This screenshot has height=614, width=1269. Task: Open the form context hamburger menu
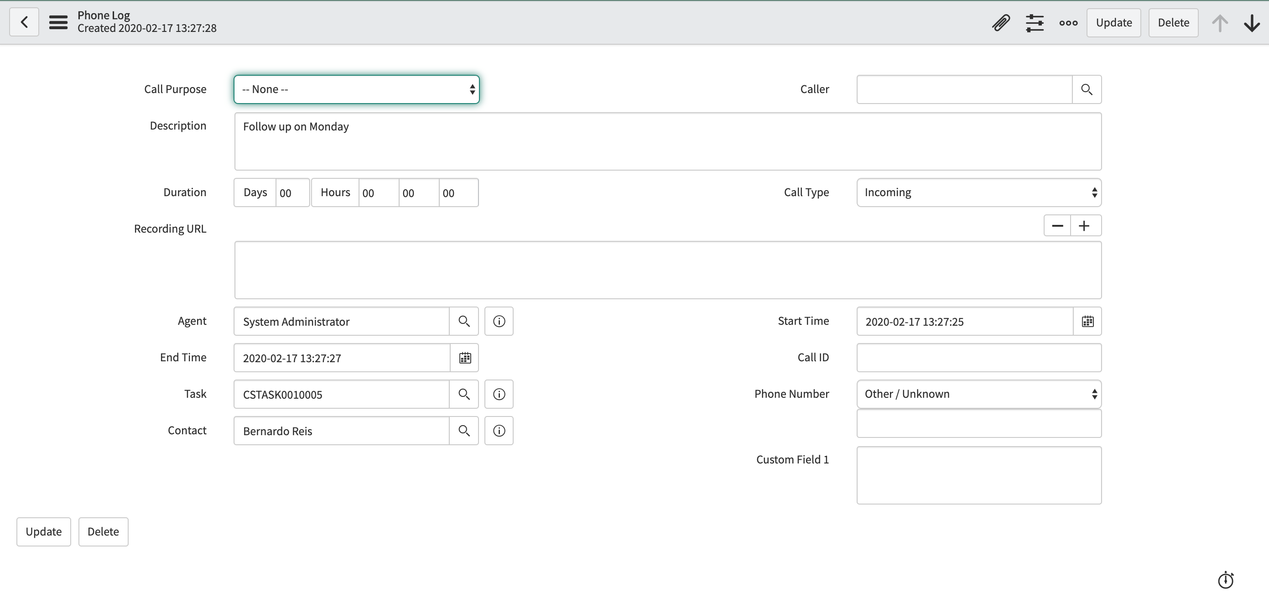(x=57, y=22)
